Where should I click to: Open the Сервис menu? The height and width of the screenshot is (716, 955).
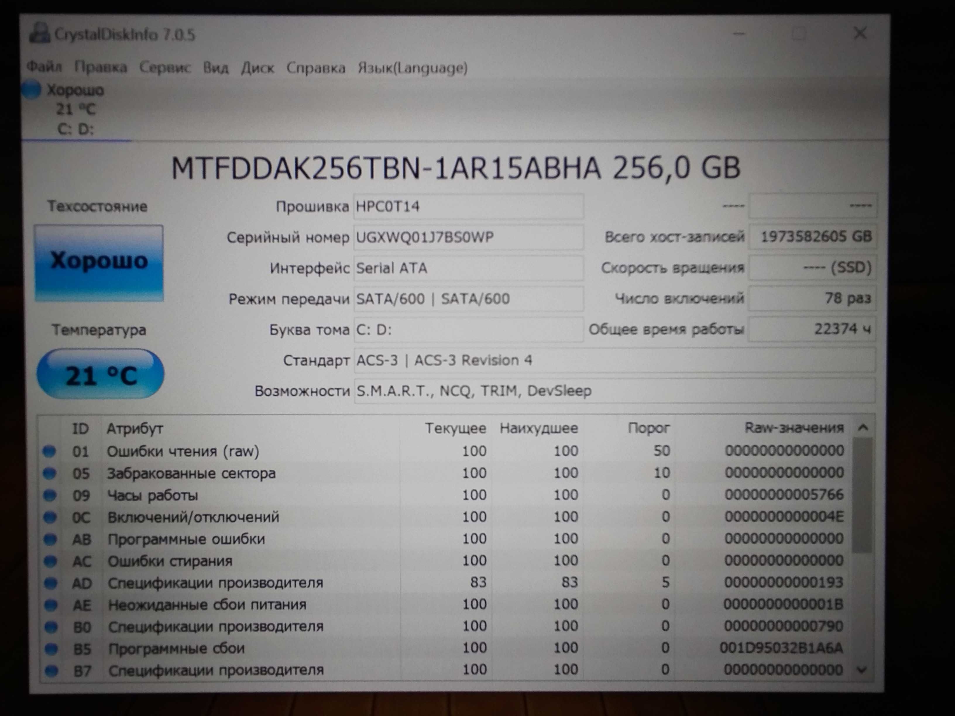165,67
